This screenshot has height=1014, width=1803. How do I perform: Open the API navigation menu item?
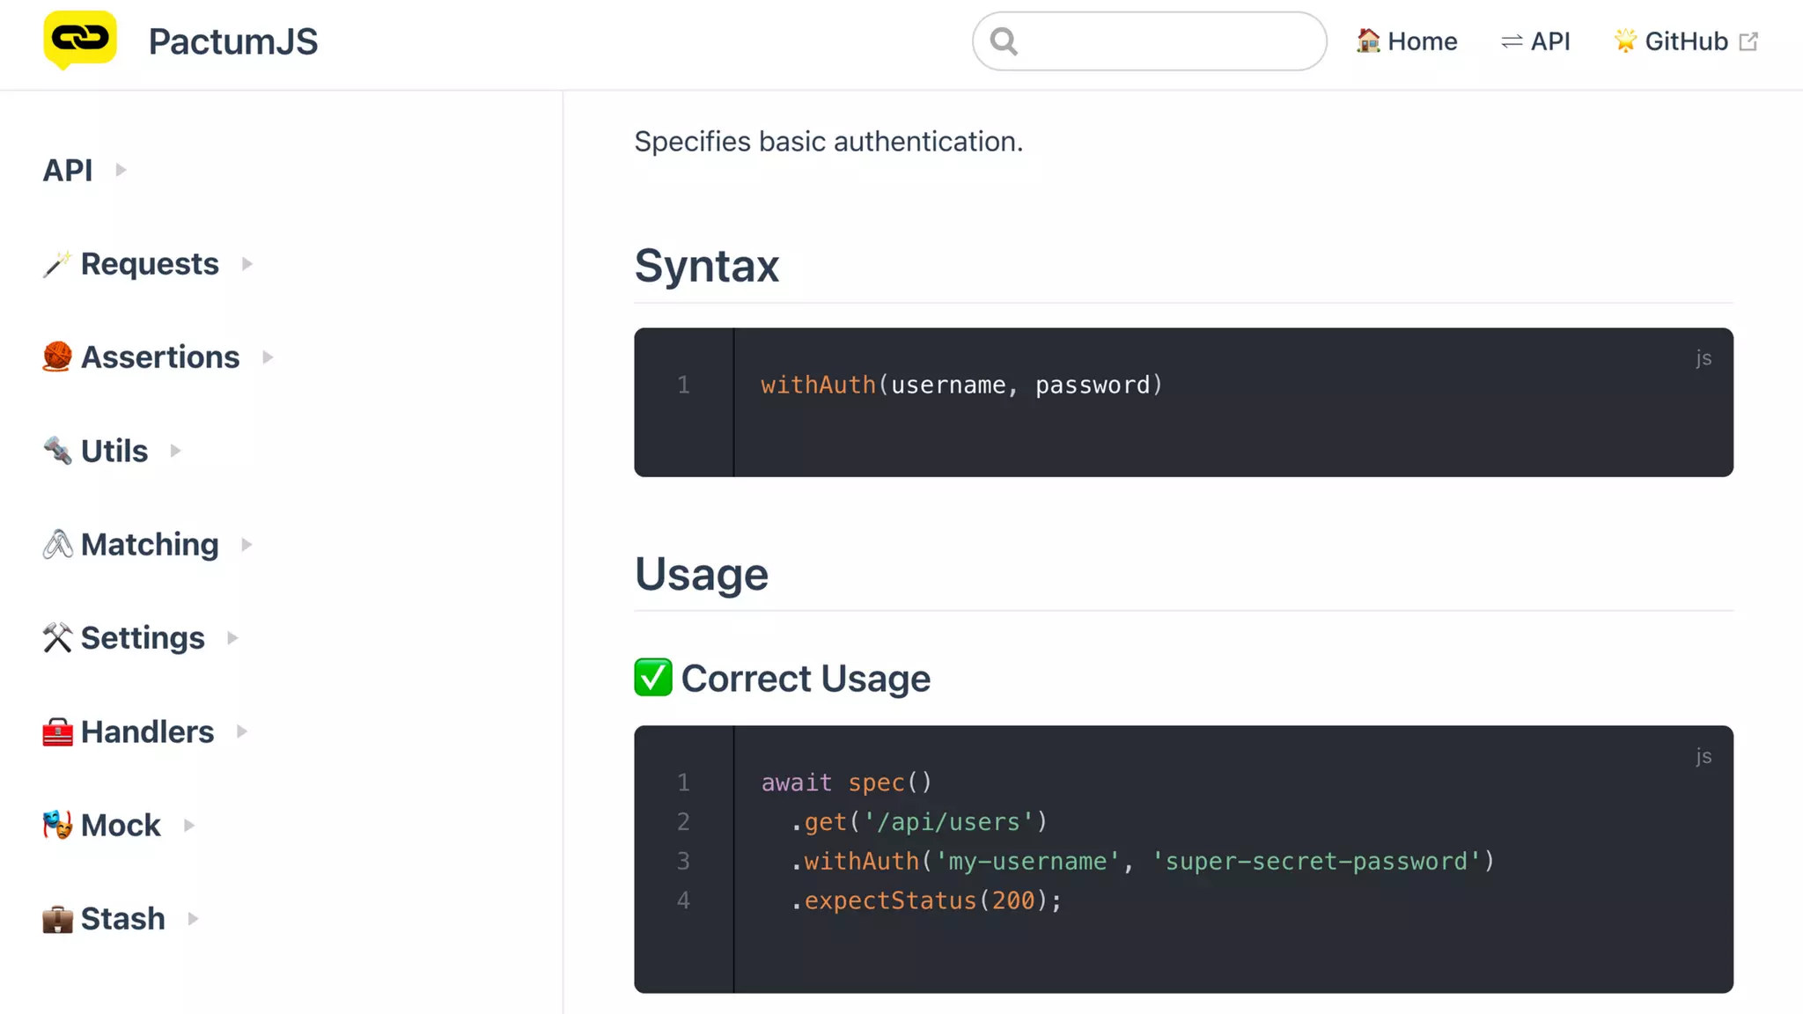point(1536,41)
